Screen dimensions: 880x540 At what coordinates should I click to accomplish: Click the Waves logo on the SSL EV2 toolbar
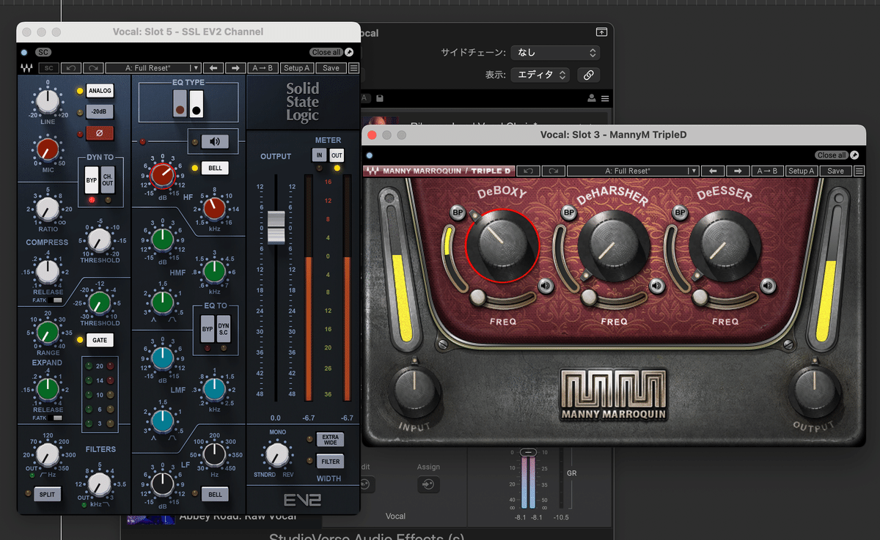[27, 67]
